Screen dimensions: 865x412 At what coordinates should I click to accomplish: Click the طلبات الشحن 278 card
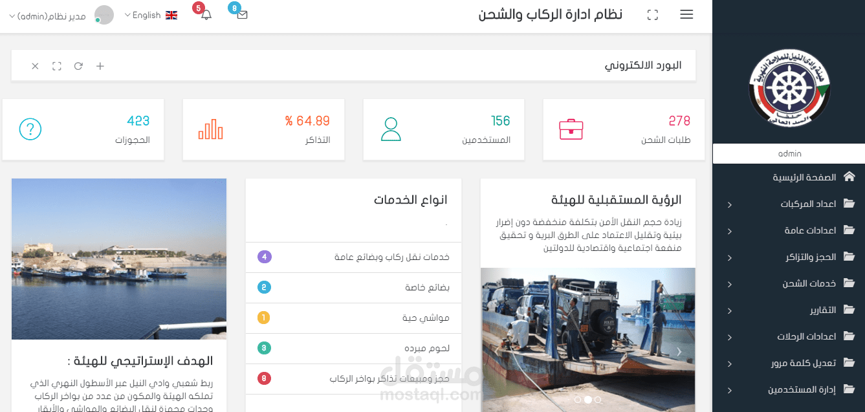pos(624,129)
